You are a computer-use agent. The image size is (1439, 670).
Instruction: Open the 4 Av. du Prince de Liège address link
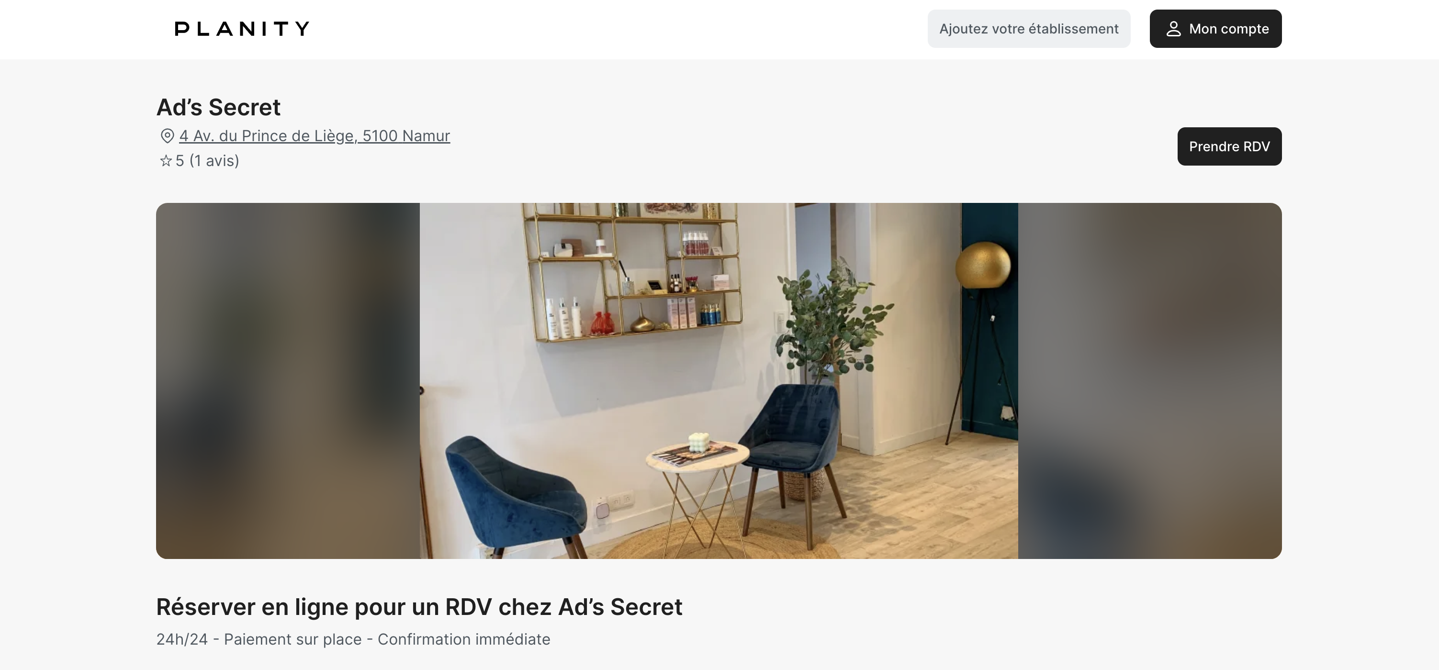tap(315, 136)
